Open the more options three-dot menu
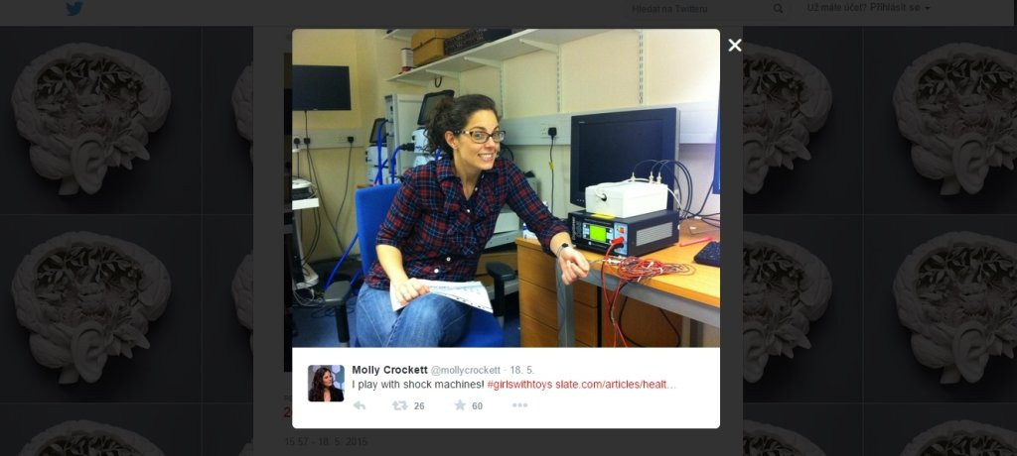 pyautogui.click(x=519, y=405)
